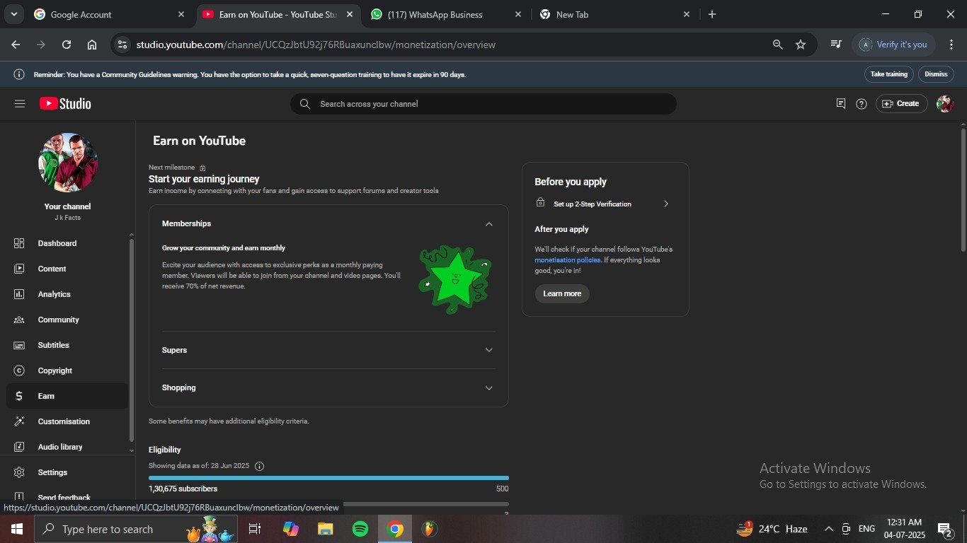Click the channel profile picture in sidebar
The height and width of the screenshot is (543, 967).
68,163
